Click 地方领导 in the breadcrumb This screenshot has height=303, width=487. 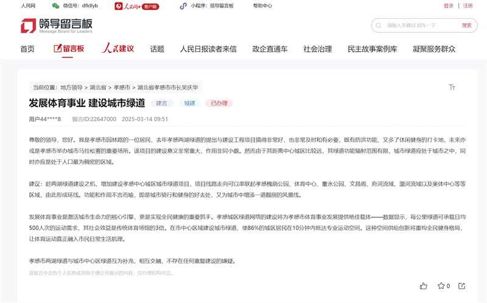[71, 88]
